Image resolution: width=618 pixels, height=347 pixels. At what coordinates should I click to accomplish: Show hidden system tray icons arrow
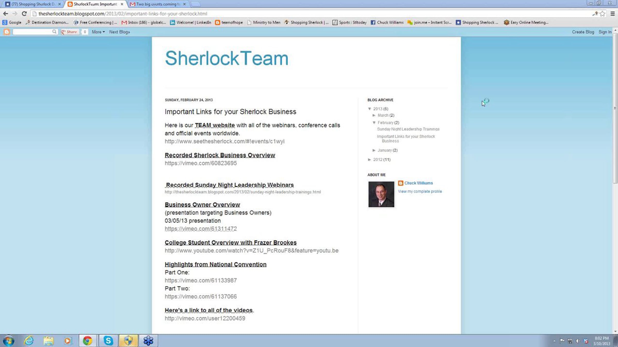click(554, 341)
